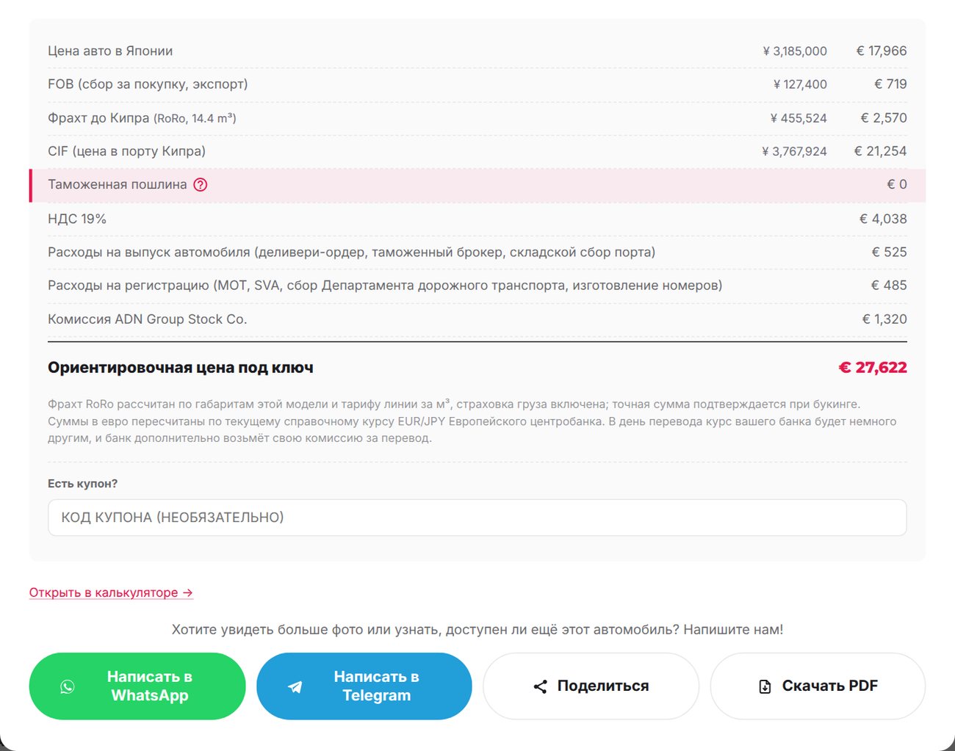Select the total price € 27,622
Screen dimensions: 955x751
point(873,368)
